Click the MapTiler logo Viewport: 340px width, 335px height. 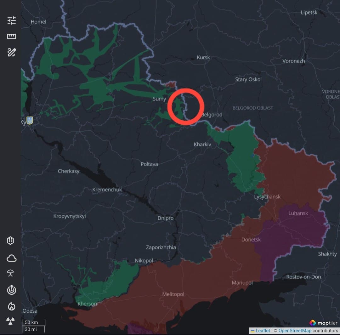coord(320,322)
